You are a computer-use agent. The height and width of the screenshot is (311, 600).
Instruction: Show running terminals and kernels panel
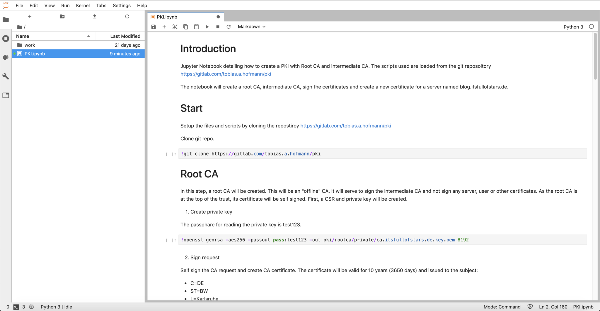coord(6,38)
